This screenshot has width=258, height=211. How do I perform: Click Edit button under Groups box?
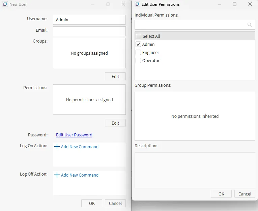pos(115,76)
